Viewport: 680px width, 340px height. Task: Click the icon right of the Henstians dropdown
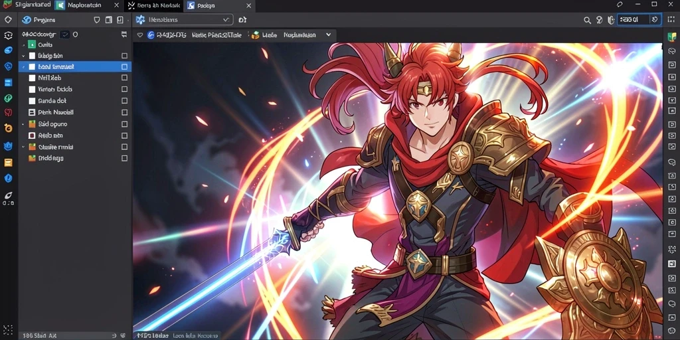242,19
